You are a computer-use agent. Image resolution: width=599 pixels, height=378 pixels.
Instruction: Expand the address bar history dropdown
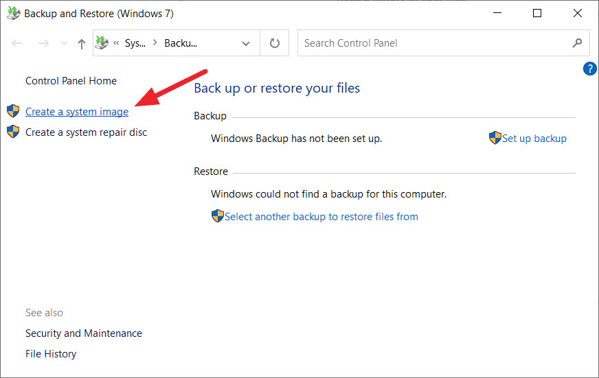point(246,43)
